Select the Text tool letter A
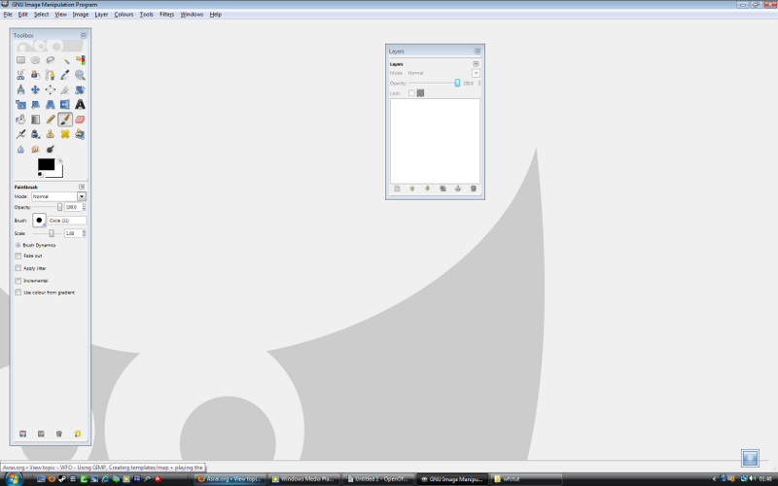The width and height of the screenshot is (778, 486). 80,105
